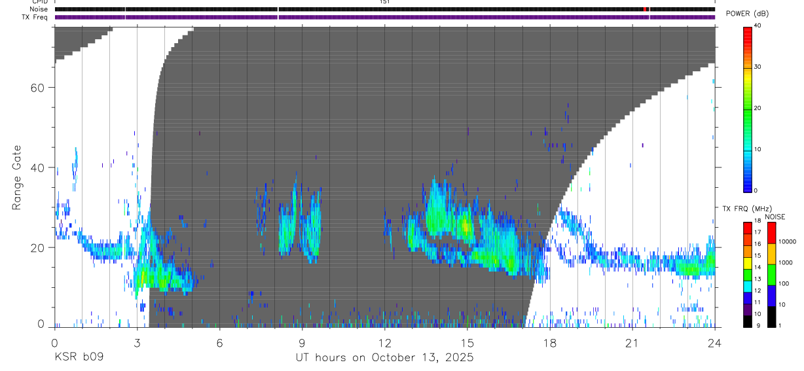Click the '40' label on POWER color bar

tap(759, 26)
